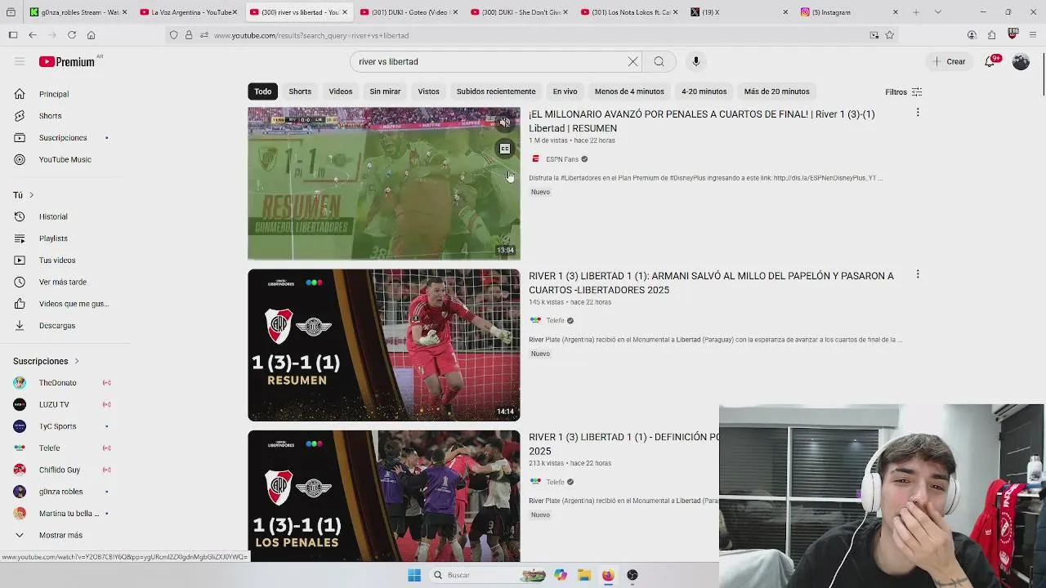Select the Vistos filter chip
This screenshot has width=1046, height=588.
click(428, 91)
